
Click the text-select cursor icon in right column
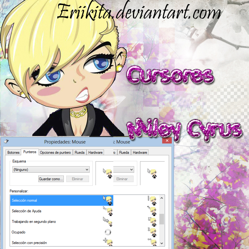pyautogui.click(x=152, y=200)
